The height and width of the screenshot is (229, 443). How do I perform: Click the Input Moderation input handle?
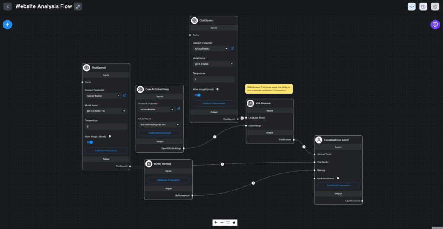315,179
